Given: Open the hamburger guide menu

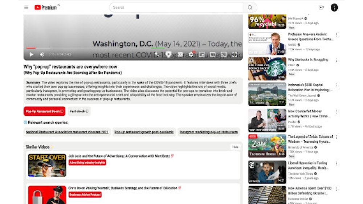Looking at the screenshot, I should pos(26,7).
